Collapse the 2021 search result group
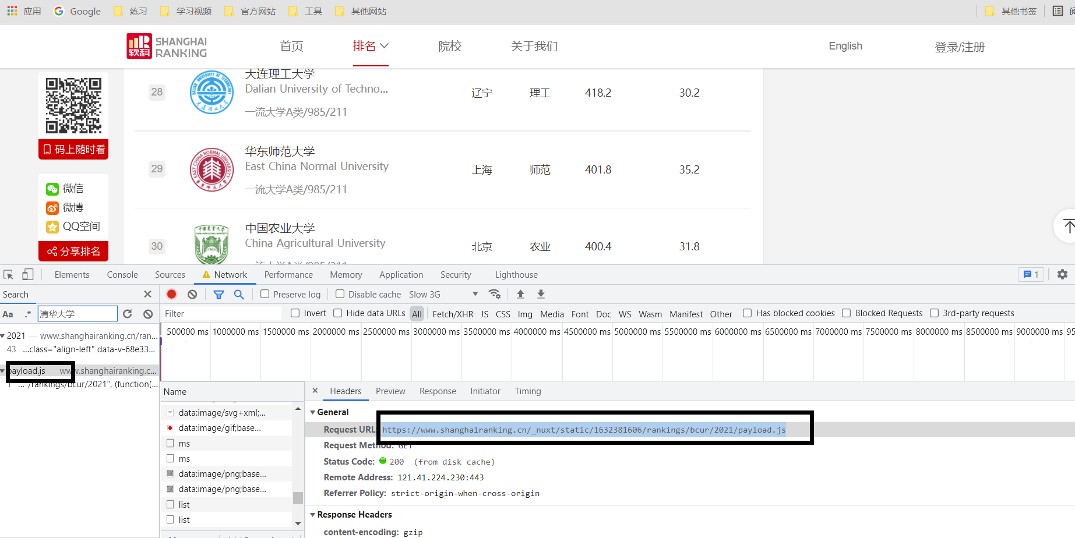Image resolution: width=1075 pixels, height=538 pixels. (x=3, y=336)
